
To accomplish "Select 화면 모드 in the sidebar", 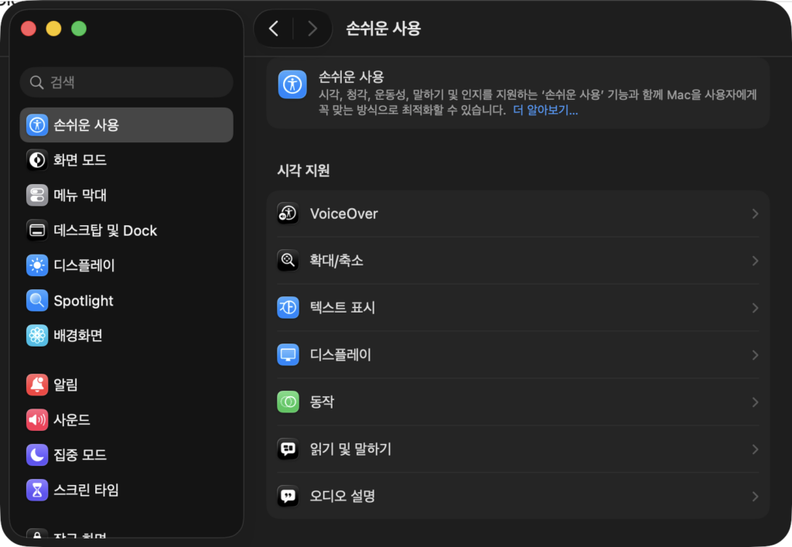I will coord(126,160).
